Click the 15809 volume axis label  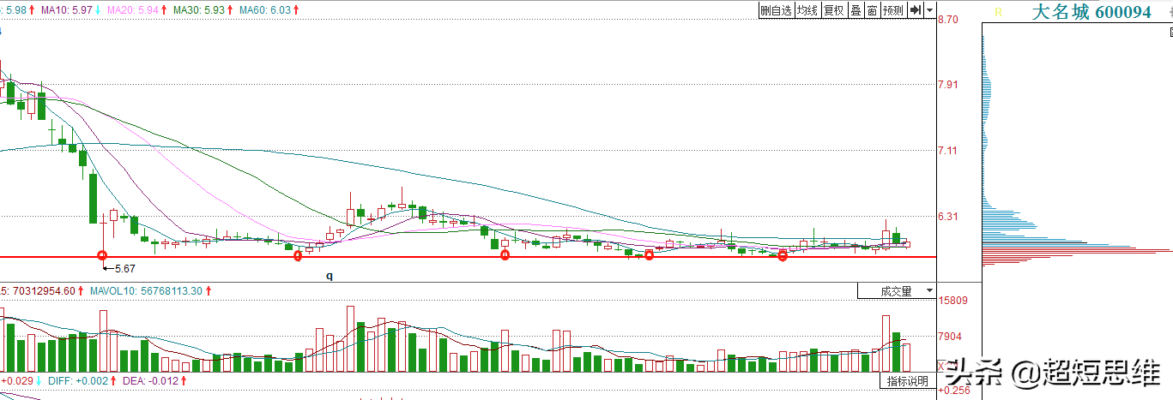tap(953, 300)
